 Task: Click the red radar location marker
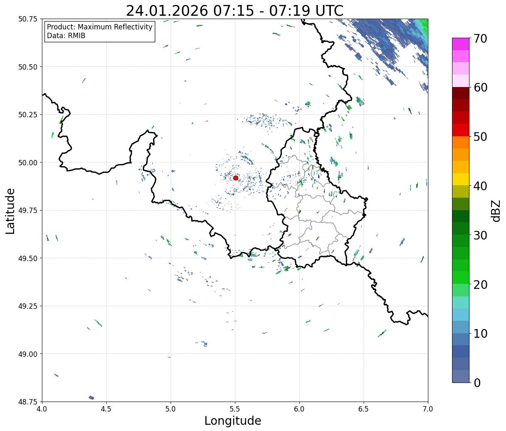pyautogui.click(x=236, y=178)
